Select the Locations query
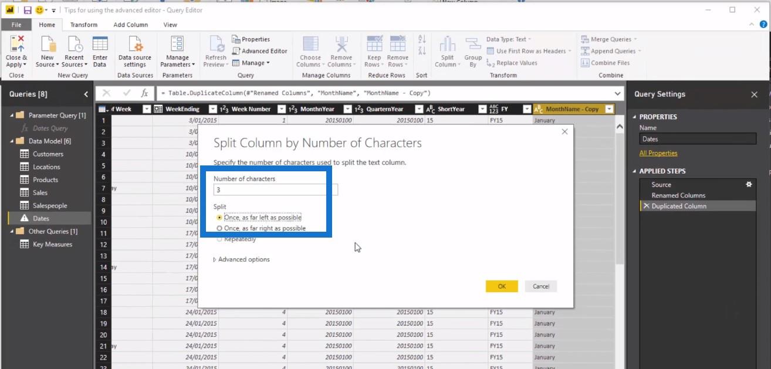Viewport: 771px width, 369px height. pyautogui.click(x=46, y=167)
